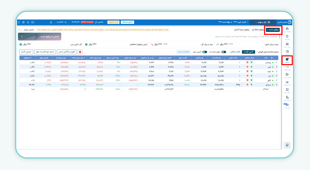
Task: Toggle the سهام مانده دار switch
Action: [224, 52]
